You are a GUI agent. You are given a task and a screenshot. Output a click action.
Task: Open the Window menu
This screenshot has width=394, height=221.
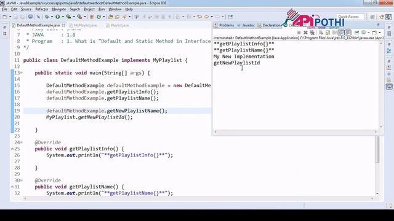(115, 9)
